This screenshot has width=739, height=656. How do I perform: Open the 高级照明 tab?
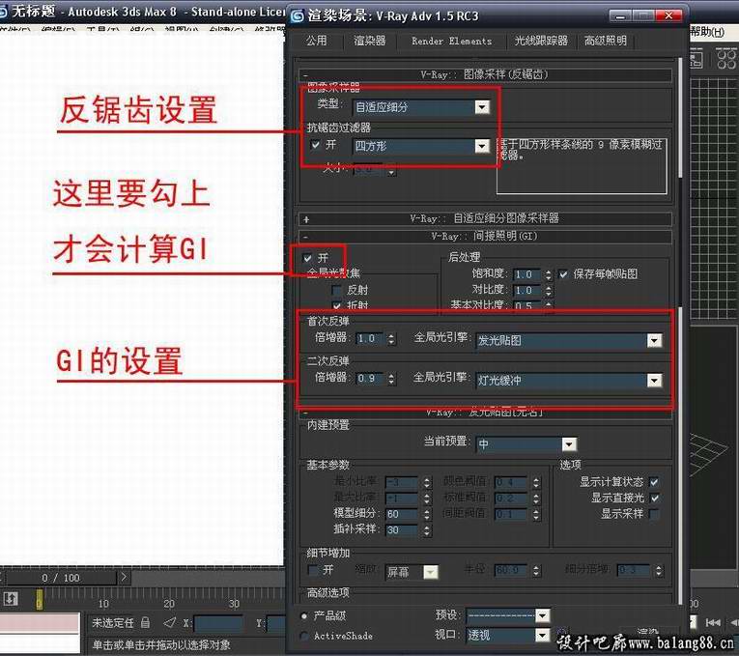point(606,41)
